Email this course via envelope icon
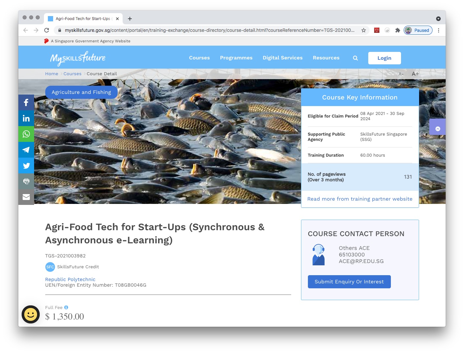Viewport: 464px width, 353px height. [26, 197]
